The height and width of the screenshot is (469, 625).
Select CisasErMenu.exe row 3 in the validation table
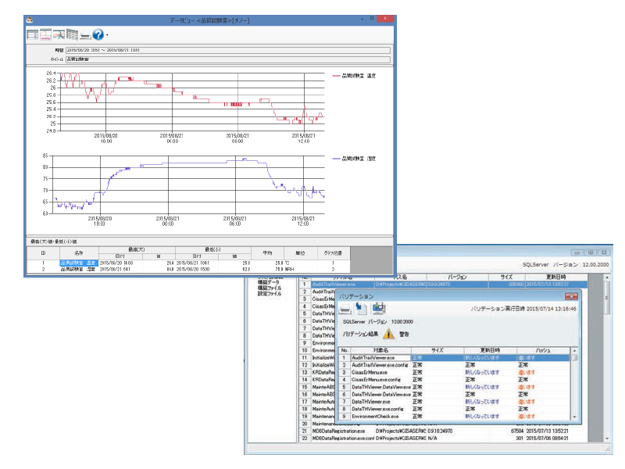coord(455,373)
